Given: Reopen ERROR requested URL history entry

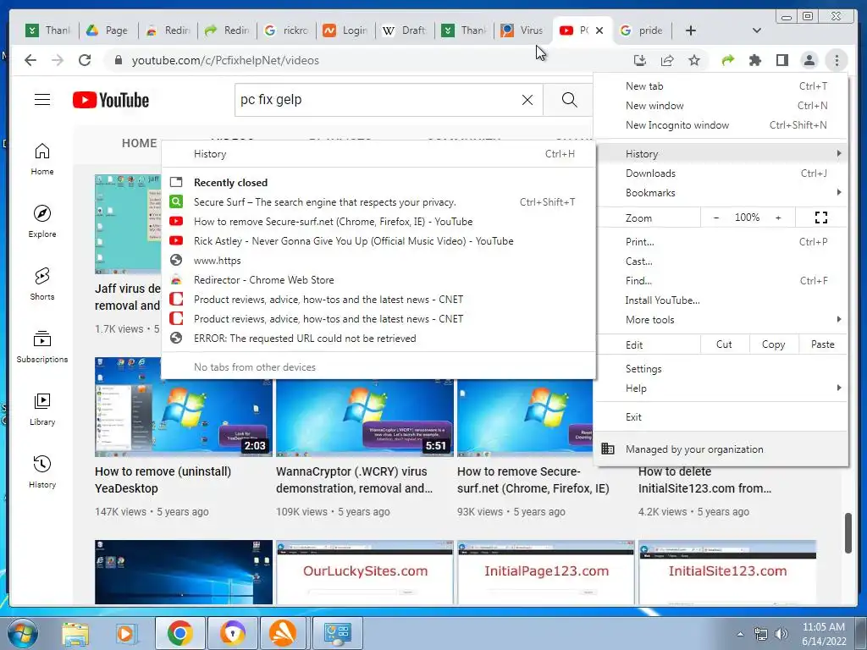Looking at the screenshot, I should pyautogui.click(x=378, y=339).
